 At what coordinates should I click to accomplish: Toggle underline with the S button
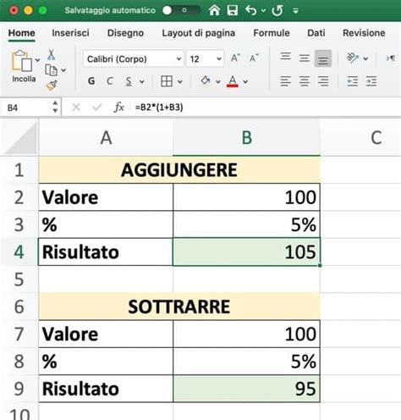(129, 81)
